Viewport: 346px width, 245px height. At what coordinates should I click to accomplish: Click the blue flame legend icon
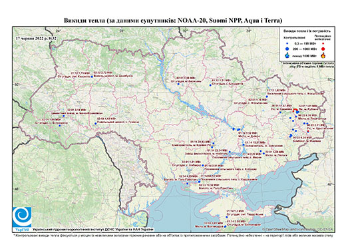click(287, 55)
